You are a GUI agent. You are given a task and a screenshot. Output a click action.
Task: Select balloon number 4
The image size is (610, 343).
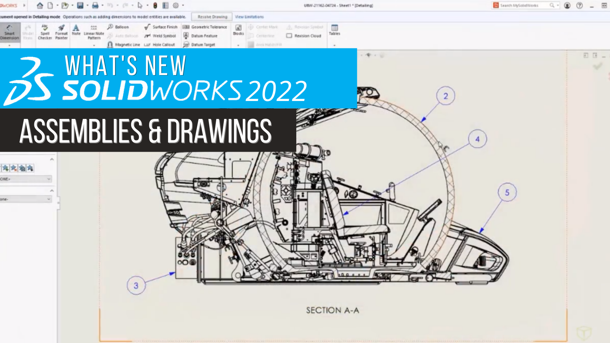coord(477,139)
